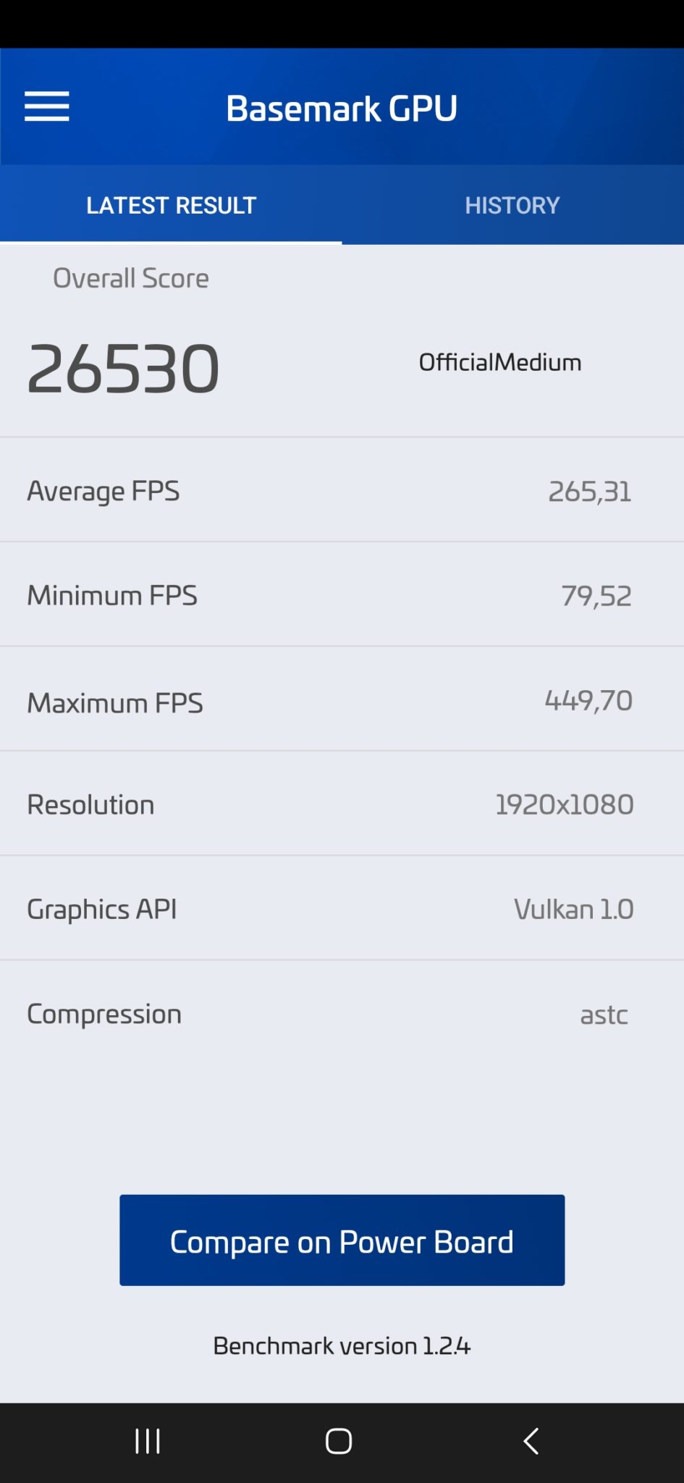The width and height of the screenshot is (684, 1483).
Task: Switch to the HISTORY tab
Action: coord(512,205)
